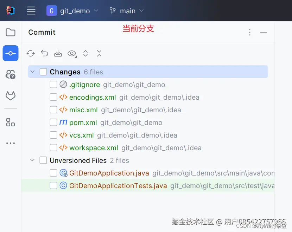Click the branch icon beside main
The image size is (292, 232).
click(x=113, y=11)
